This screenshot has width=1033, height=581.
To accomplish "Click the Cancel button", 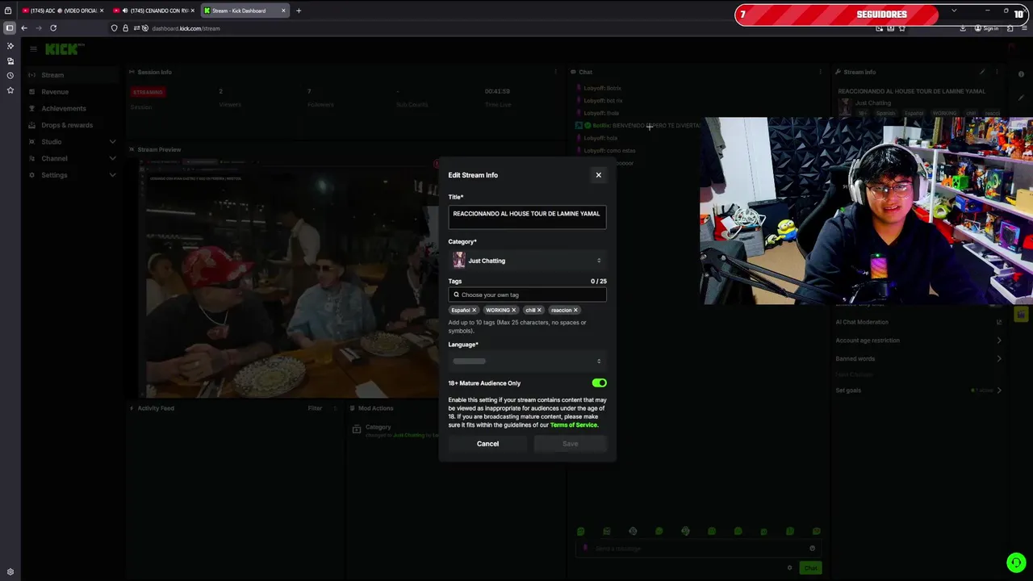I will [x=487, y=444].
